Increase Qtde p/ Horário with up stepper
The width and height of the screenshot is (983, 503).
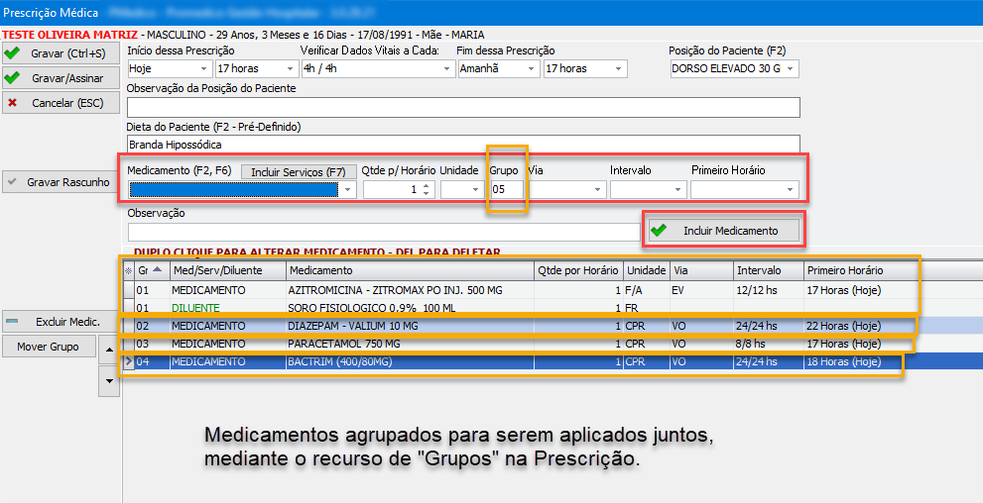(427, 185)
